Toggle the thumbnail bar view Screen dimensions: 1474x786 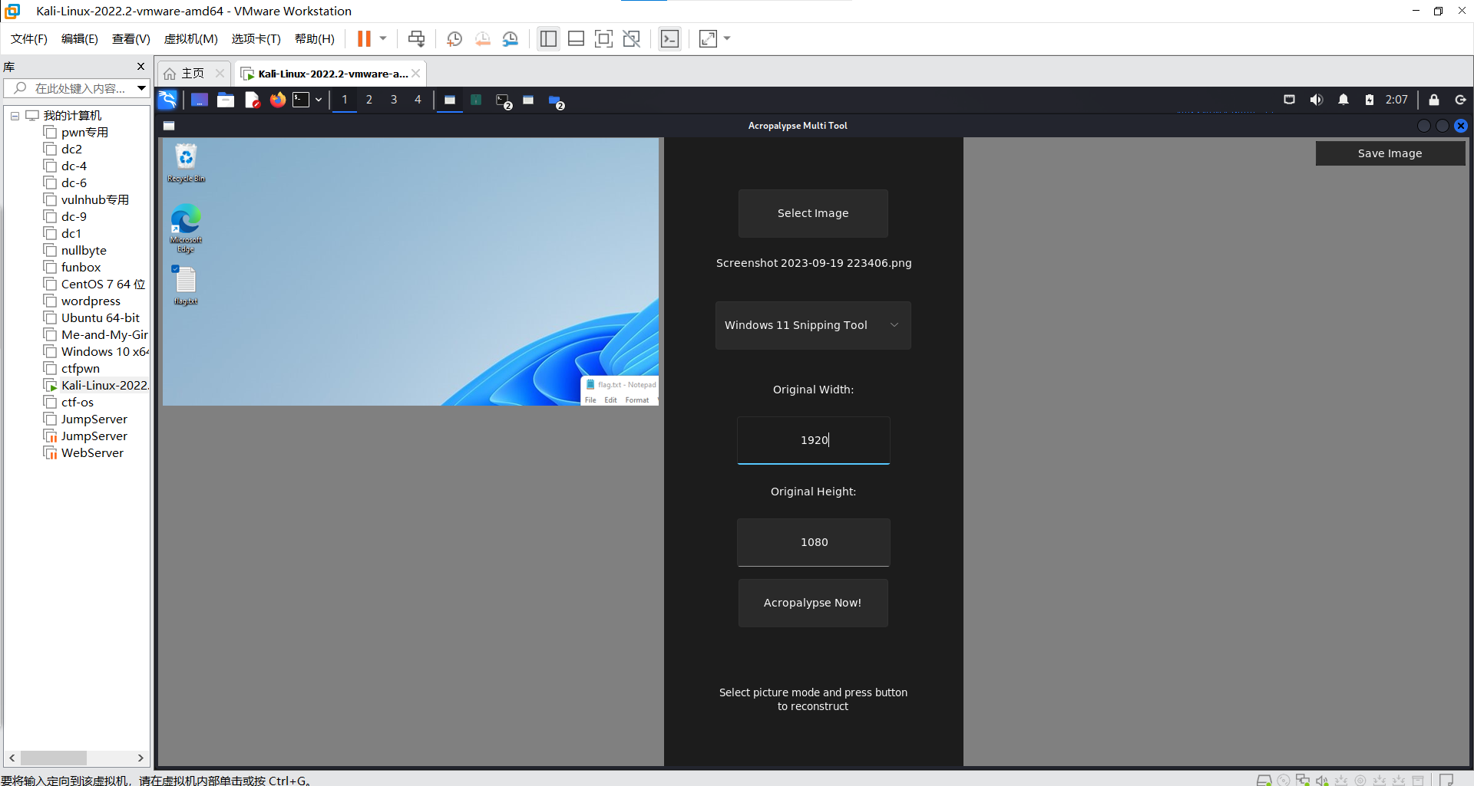(x=577, y=39)
